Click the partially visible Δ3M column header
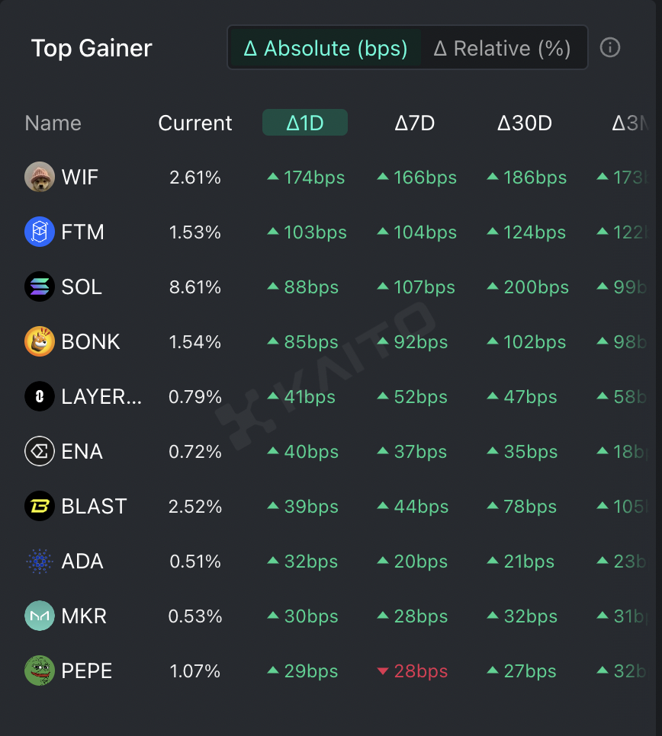662x736 pixels. click(630, 123)
